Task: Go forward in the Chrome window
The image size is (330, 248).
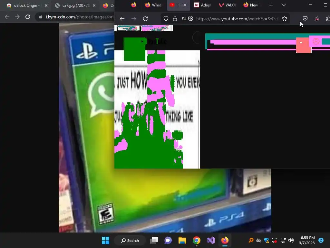Action: 17,17
